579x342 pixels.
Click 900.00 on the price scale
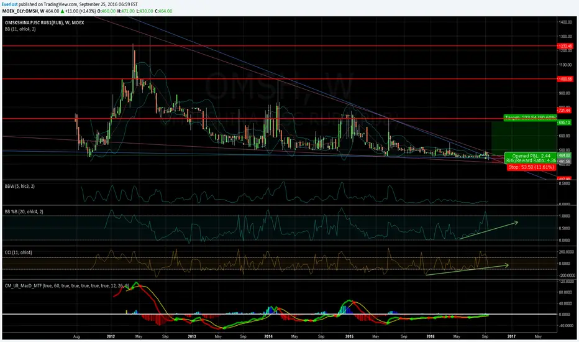[x=565, y=93]
